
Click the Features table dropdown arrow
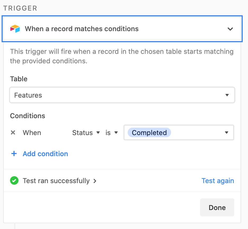227,95
